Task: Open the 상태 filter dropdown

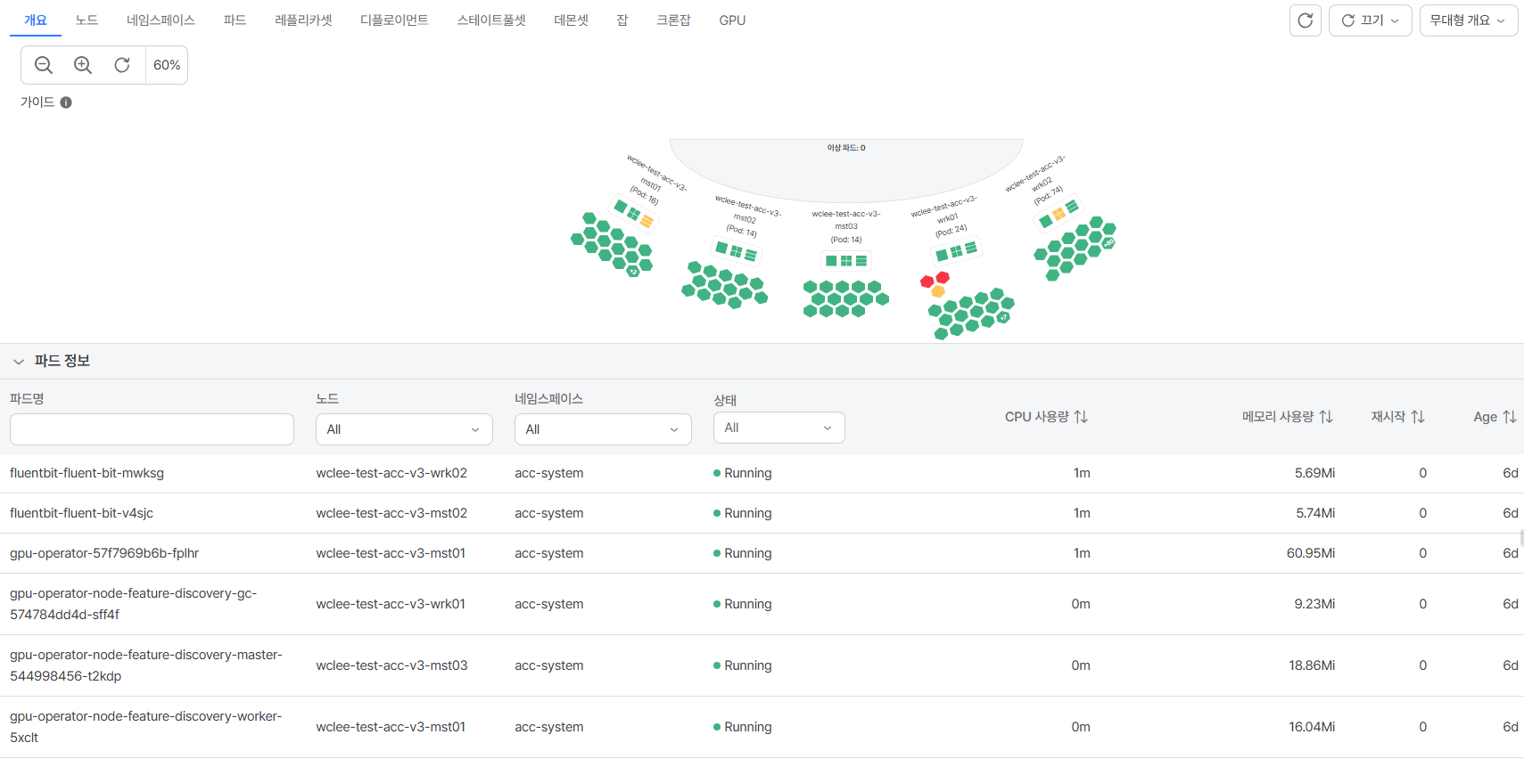Action: pos(779,428)
